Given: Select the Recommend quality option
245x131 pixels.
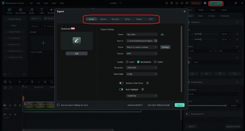Looking at the screenshot, I should click(x=144, y=62).
